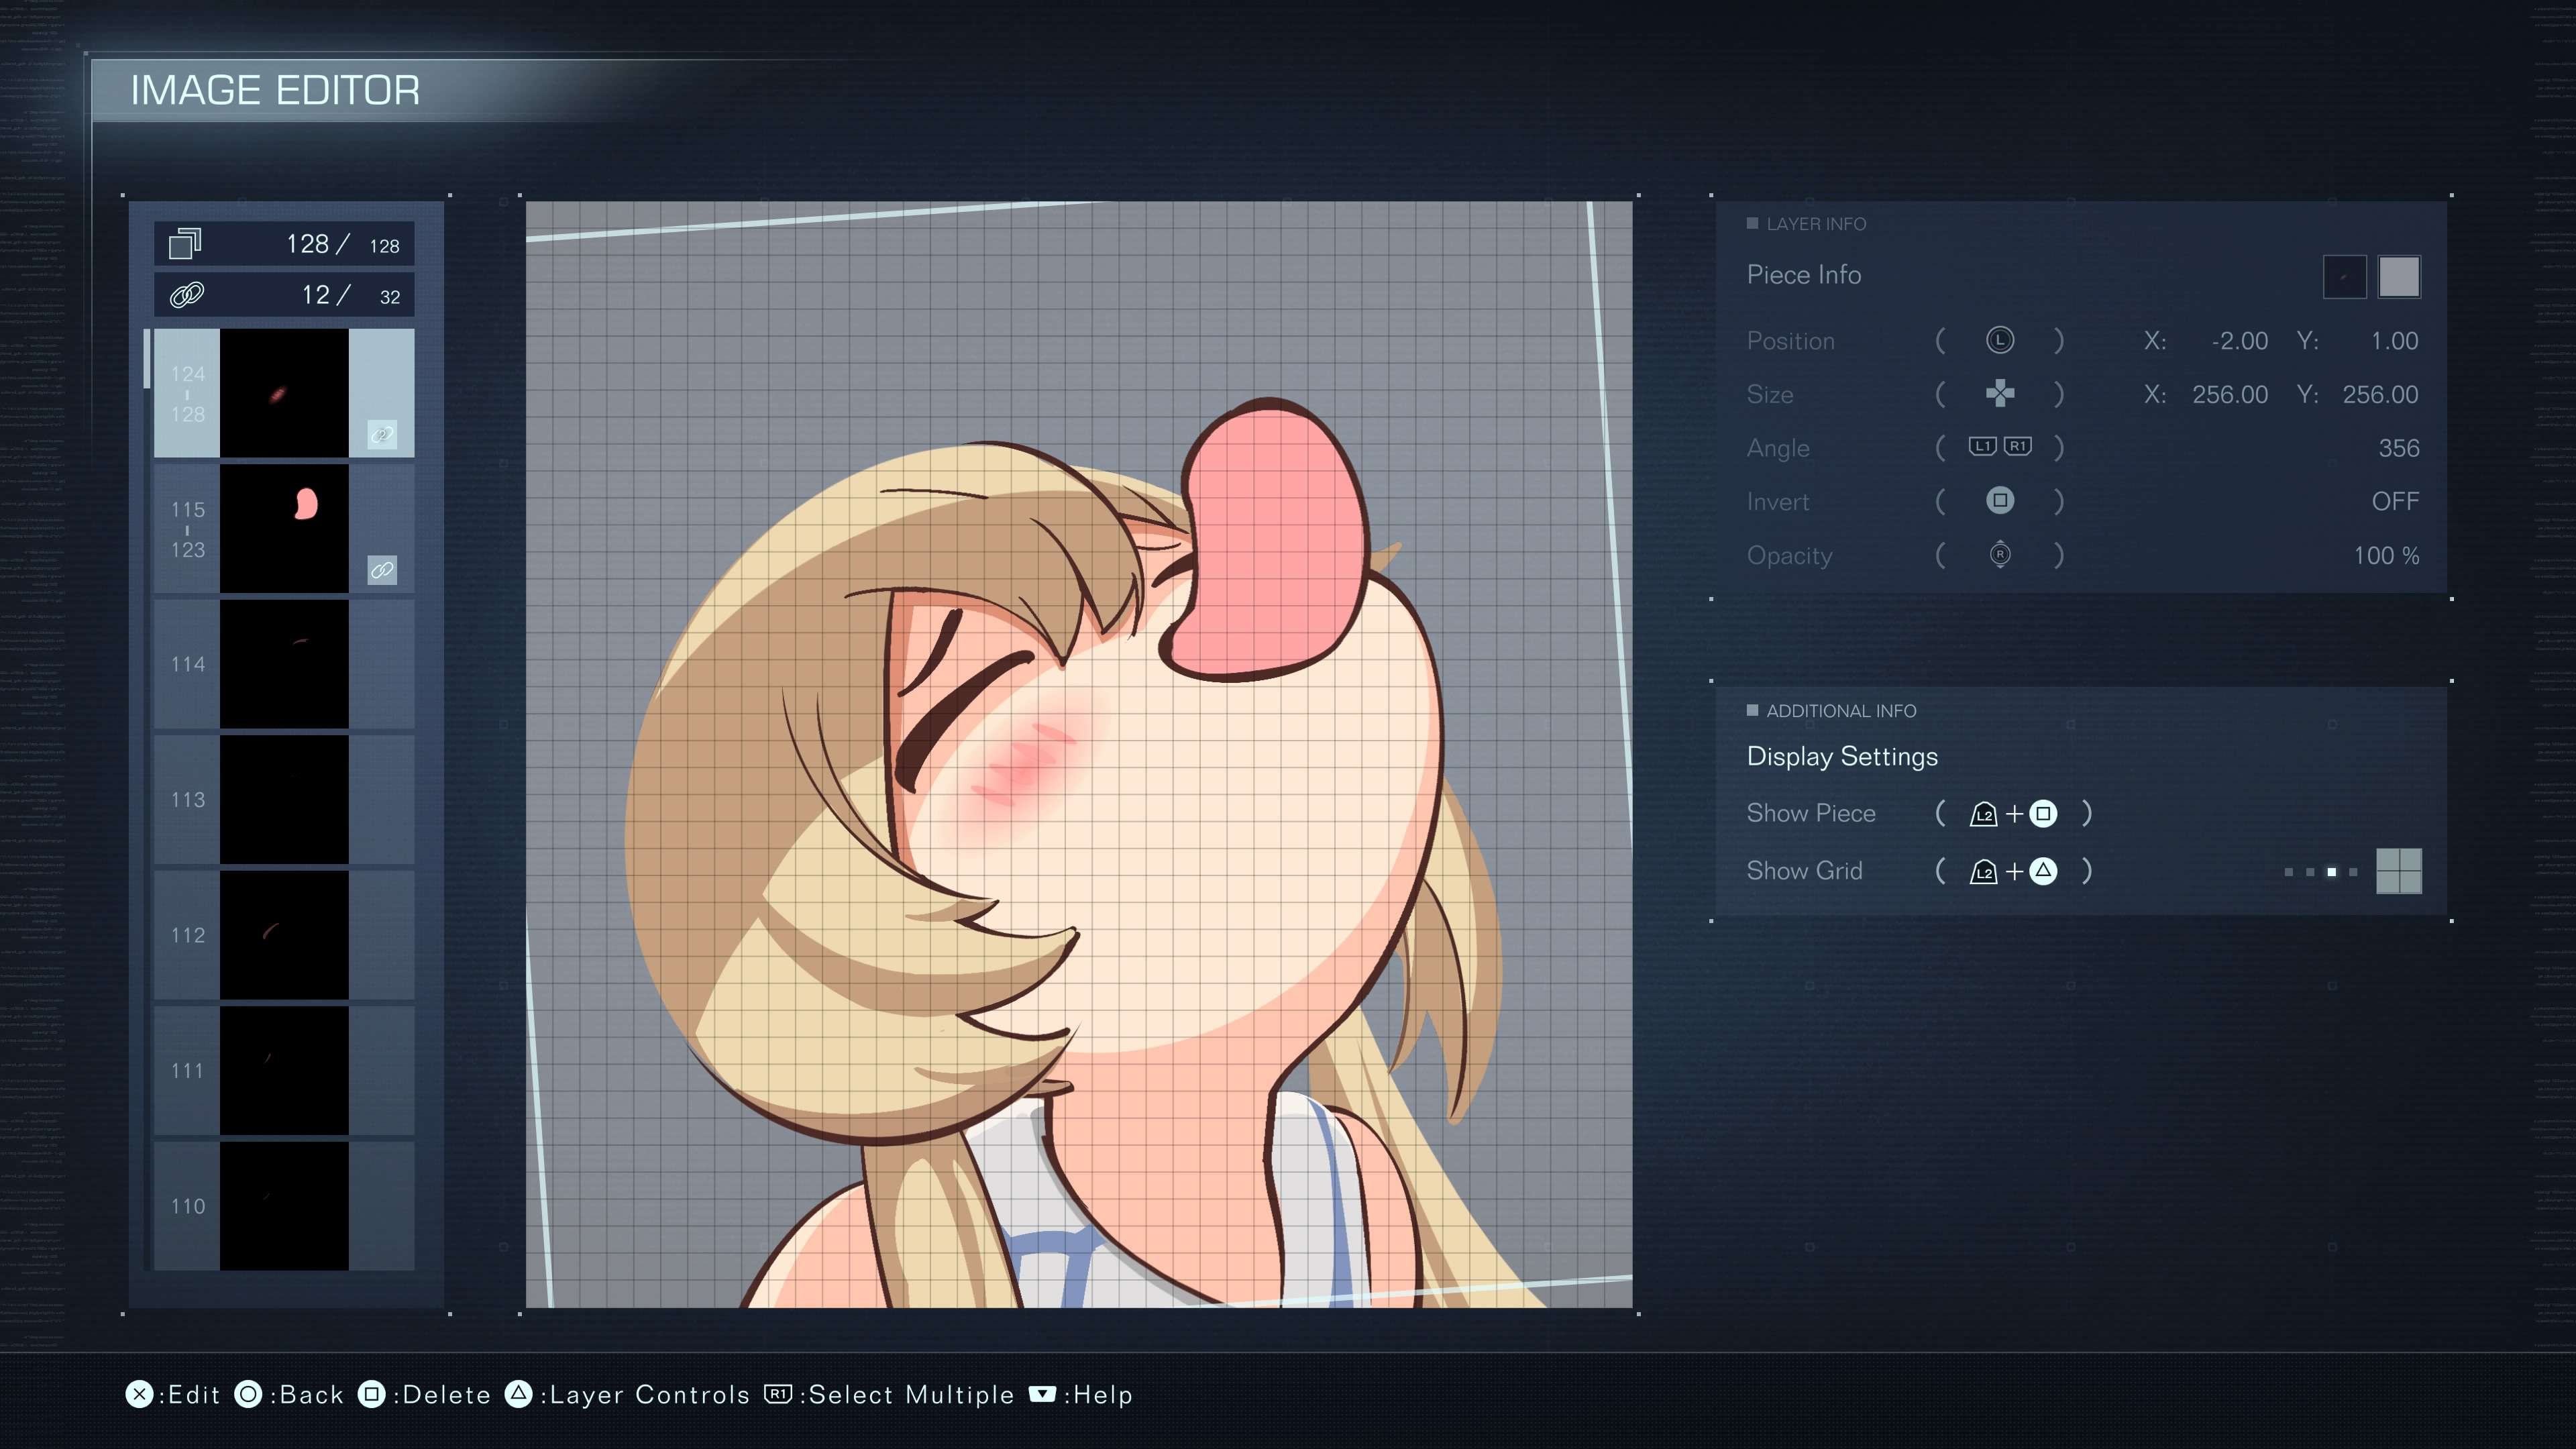
Task: Click the Layer Controls prompt label
Action: pyautogui.click(x=650, y=1395)
